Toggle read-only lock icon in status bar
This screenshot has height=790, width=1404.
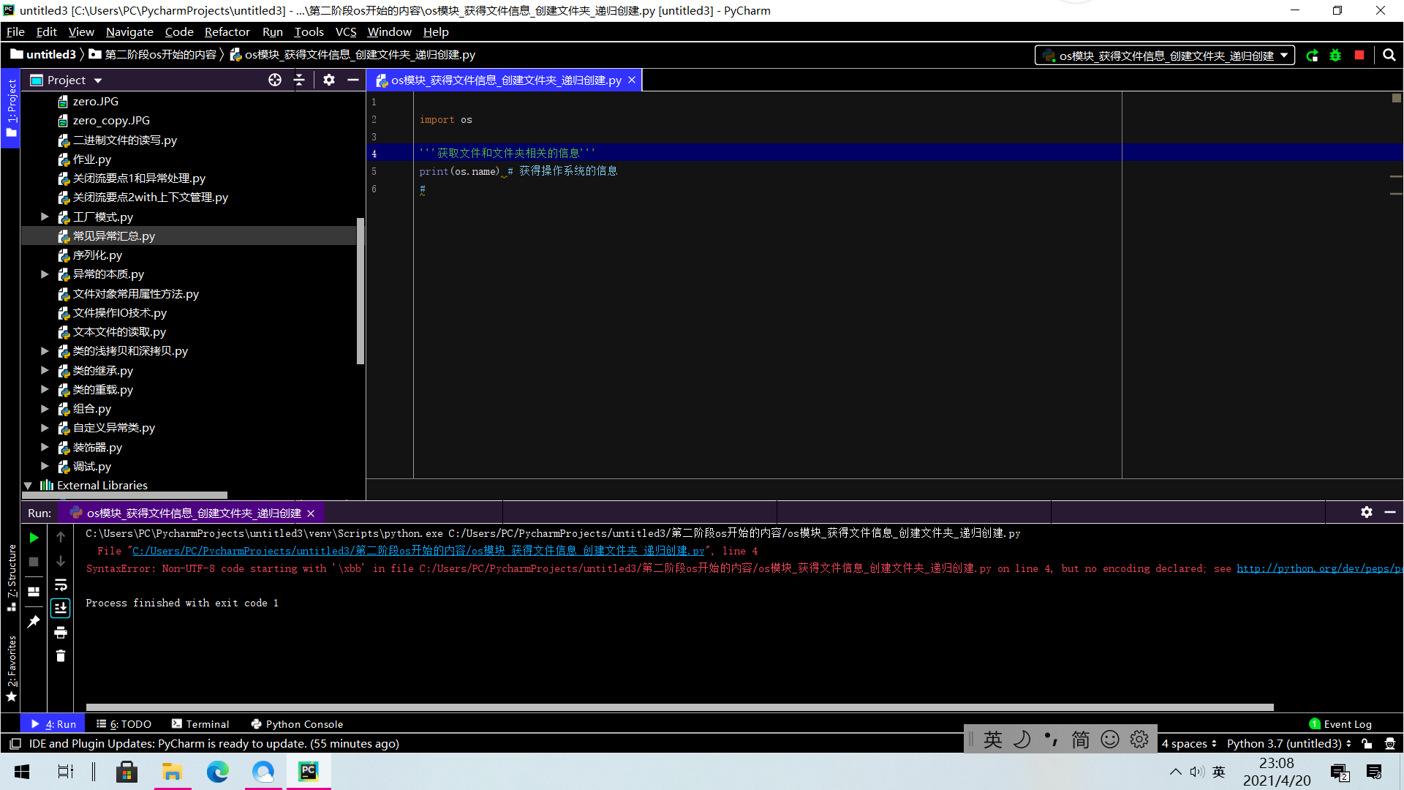(x=1367, y=743)
